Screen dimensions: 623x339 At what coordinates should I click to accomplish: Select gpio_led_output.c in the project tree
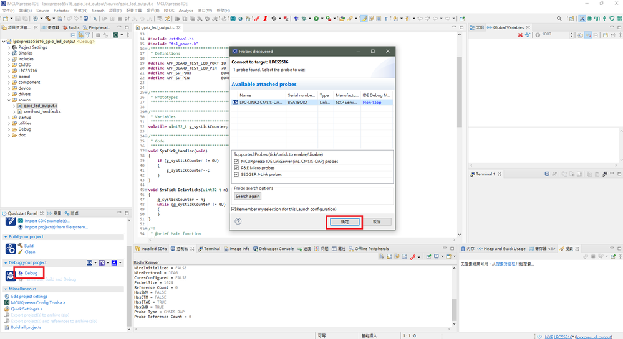pyautogui.click(x=40, y=106)
